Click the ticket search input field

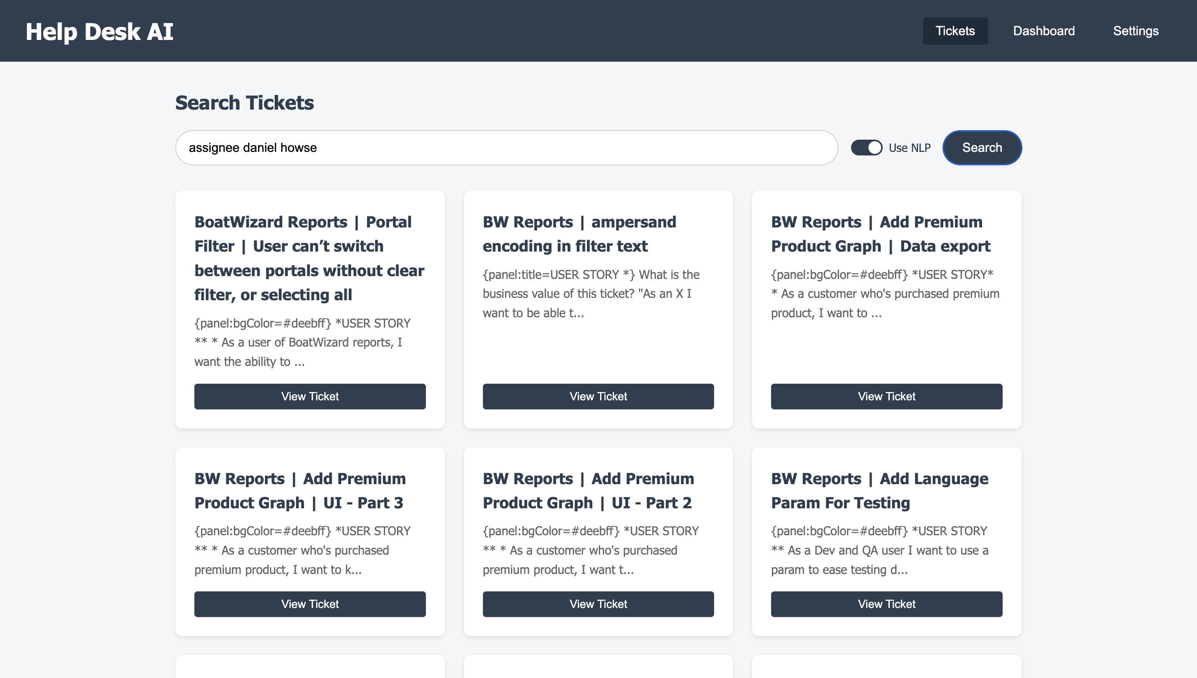pyautogui.click(x=506, y=148)
